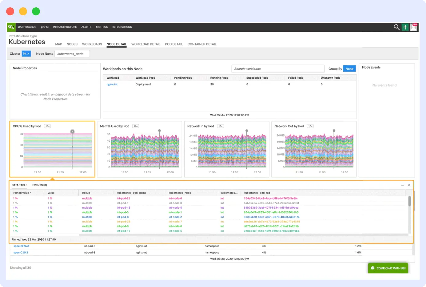Open the ALERTS menu item
426x287 pixels.
(86, 27)
